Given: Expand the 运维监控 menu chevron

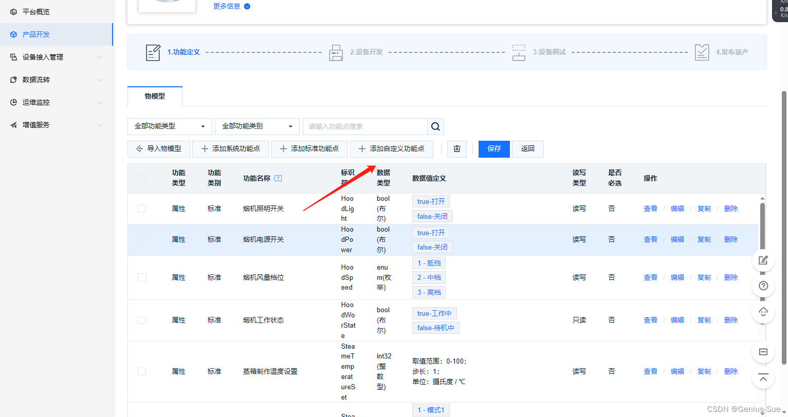Looking at the screenshot, I should tap(99, 102).
